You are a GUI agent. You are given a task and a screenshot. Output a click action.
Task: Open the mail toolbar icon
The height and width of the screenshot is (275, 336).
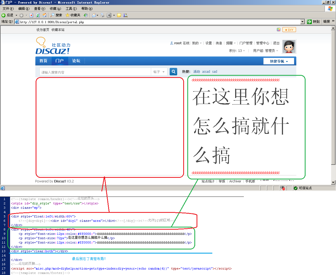(x=94, y=15)
